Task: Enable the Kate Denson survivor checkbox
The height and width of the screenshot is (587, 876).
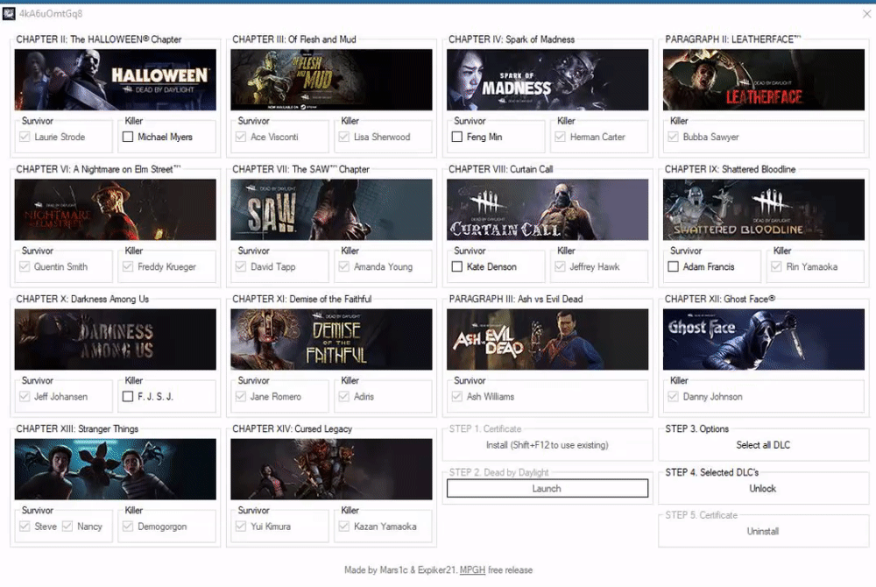Action: [x=457, y=267]
